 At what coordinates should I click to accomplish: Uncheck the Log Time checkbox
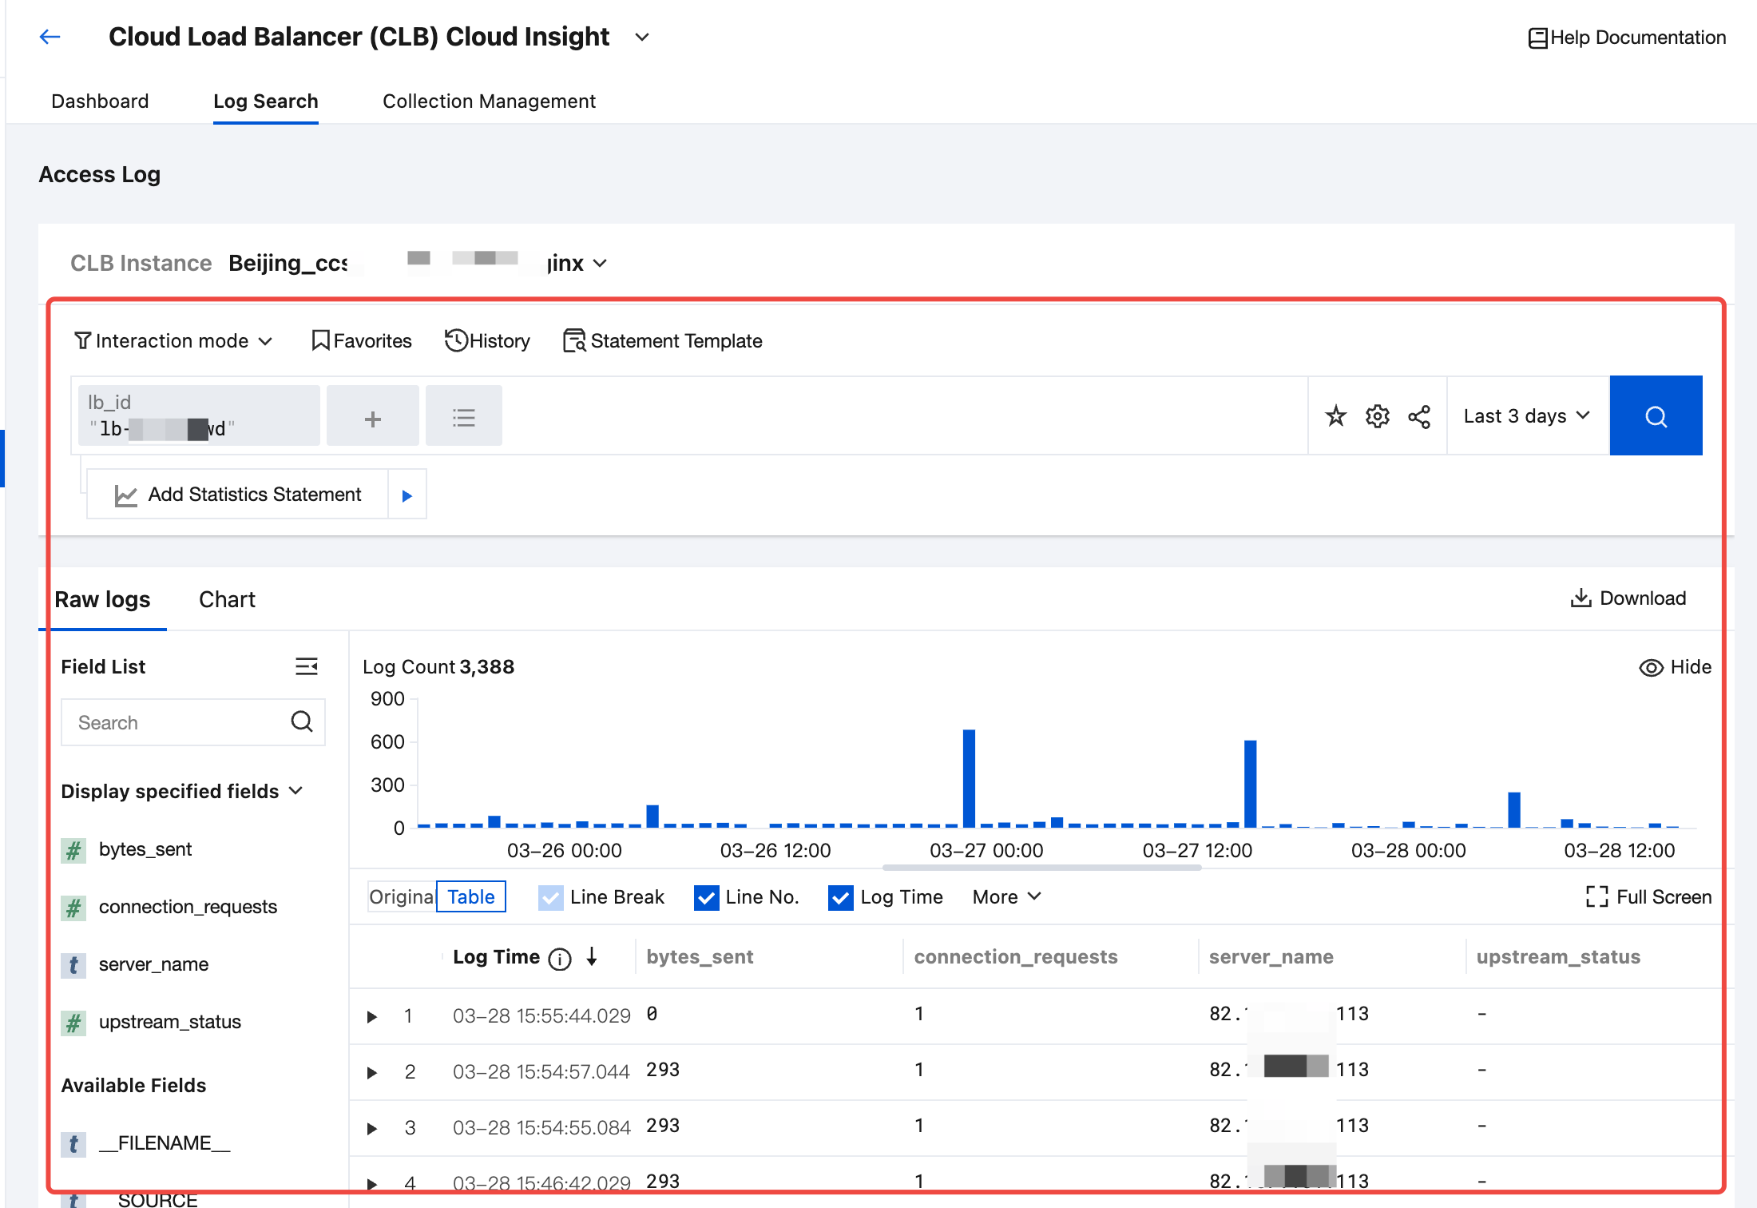pos(841,898)
